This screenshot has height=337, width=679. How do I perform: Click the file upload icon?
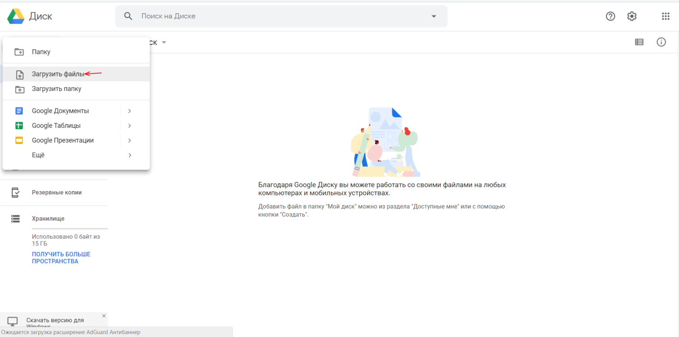point(19,75)
